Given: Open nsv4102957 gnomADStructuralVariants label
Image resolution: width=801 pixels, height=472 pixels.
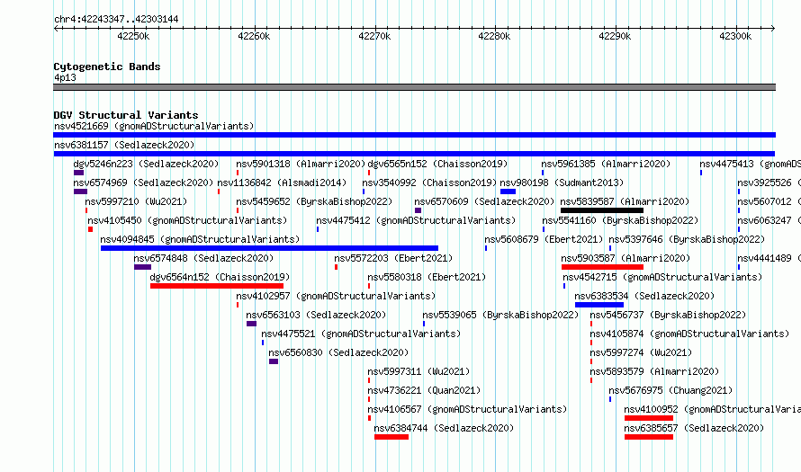Looking at the screenshot, I should point(336,296).
